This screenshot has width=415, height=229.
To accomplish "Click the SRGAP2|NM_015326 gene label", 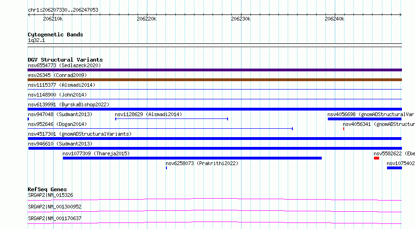I will pos(50,195).
